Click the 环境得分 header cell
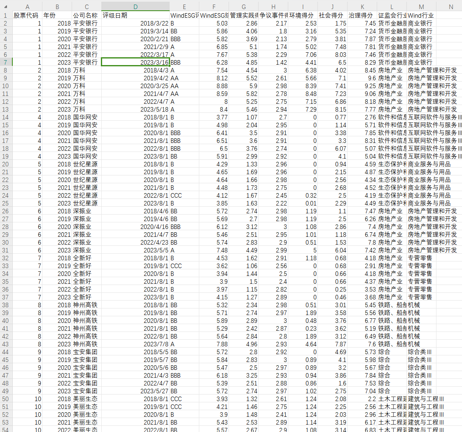Viewport: 462px width, 432px height. 303,15
